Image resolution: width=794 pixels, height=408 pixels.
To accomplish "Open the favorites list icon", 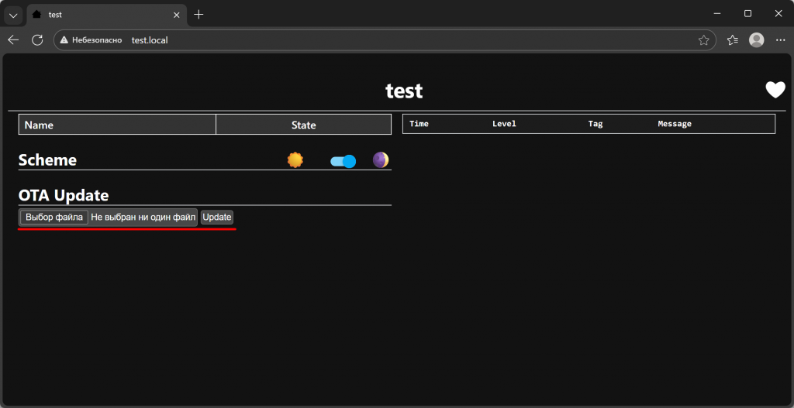I will click(732, 40).
